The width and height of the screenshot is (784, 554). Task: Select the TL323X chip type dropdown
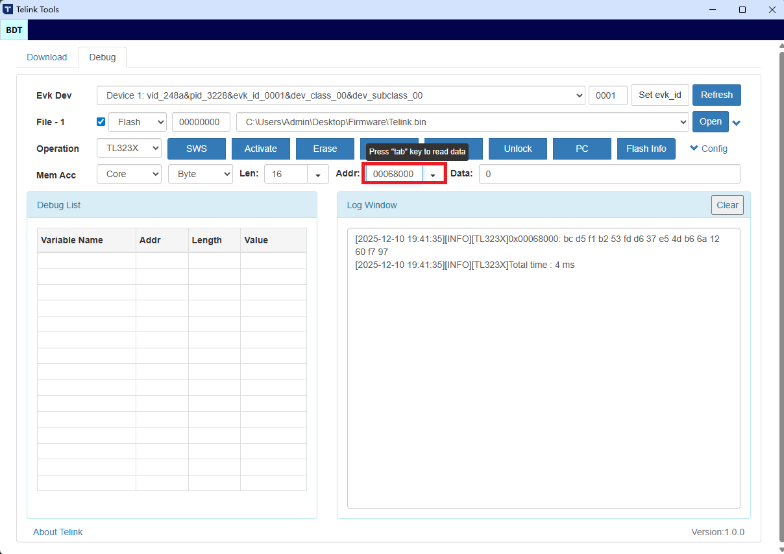pos(129,148)
